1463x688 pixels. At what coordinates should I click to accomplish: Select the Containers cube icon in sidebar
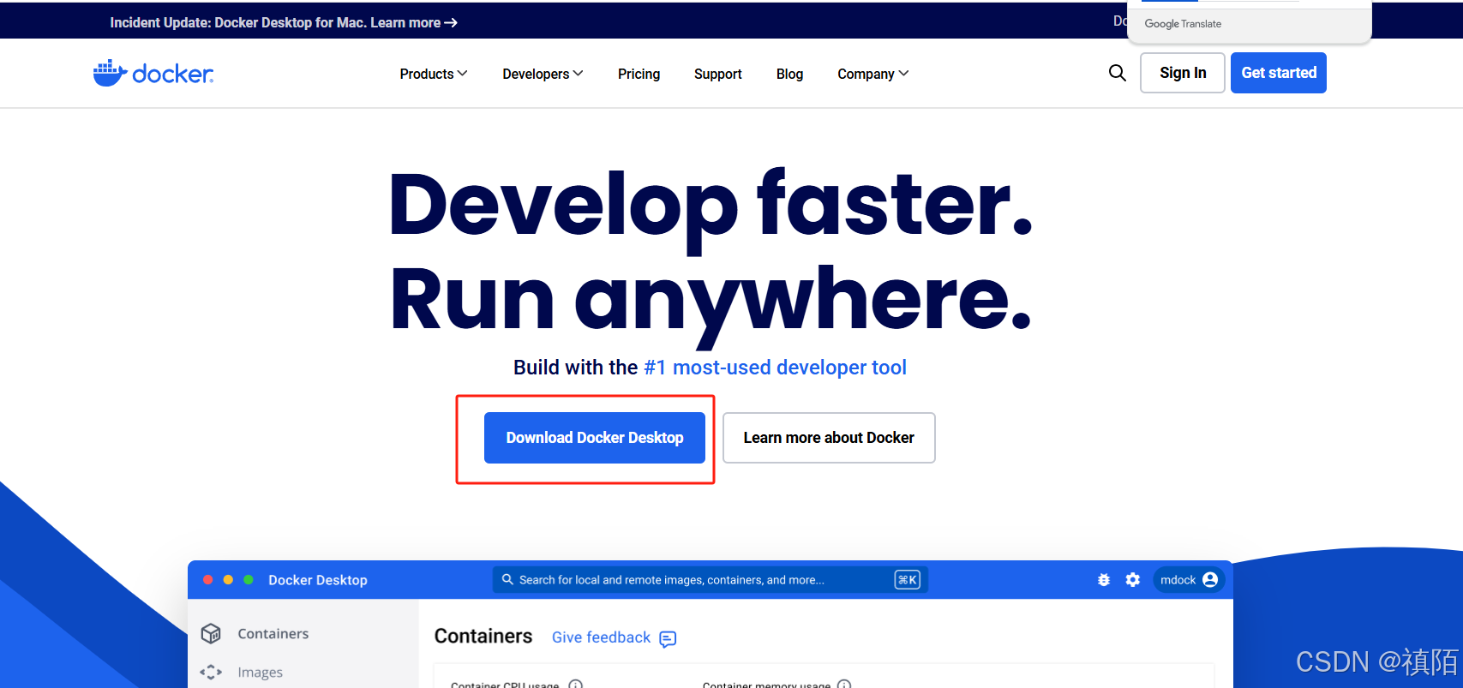(211, 633)
